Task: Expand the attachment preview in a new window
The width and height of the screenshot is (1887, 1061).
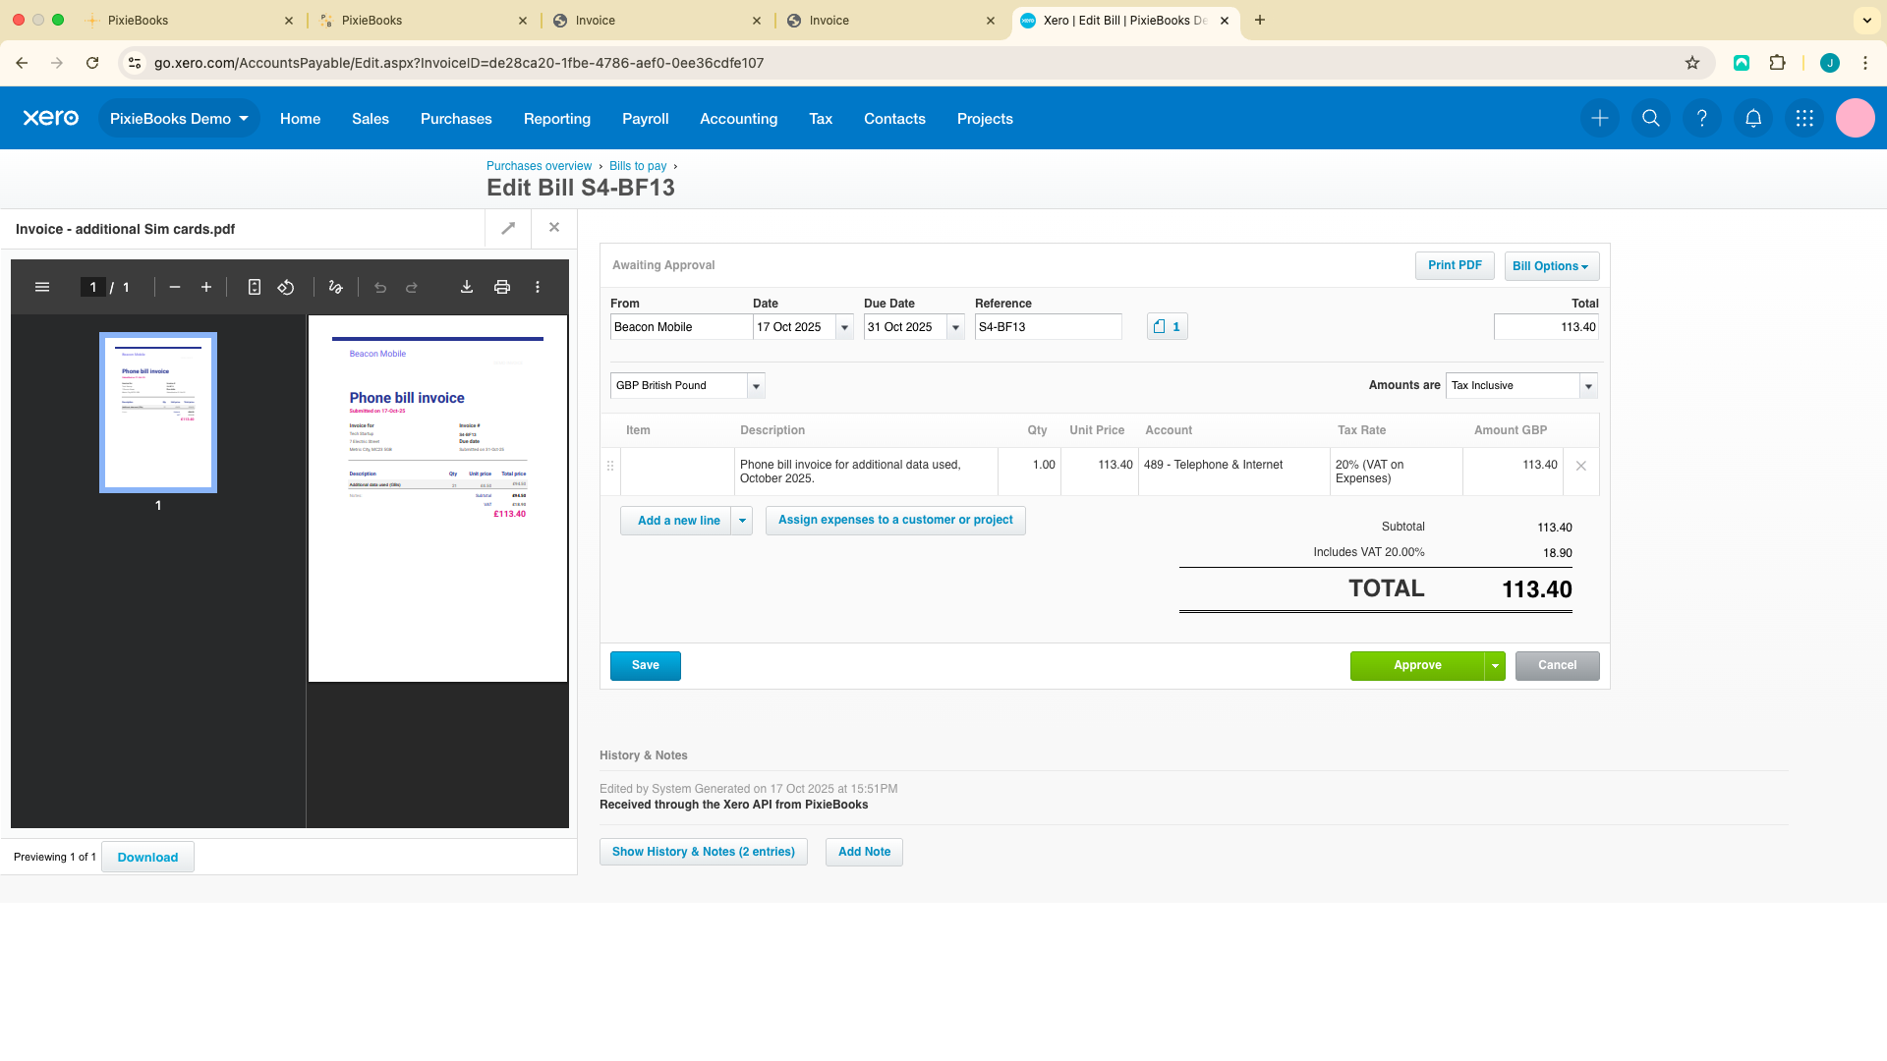Action: [x=508, y=228]
